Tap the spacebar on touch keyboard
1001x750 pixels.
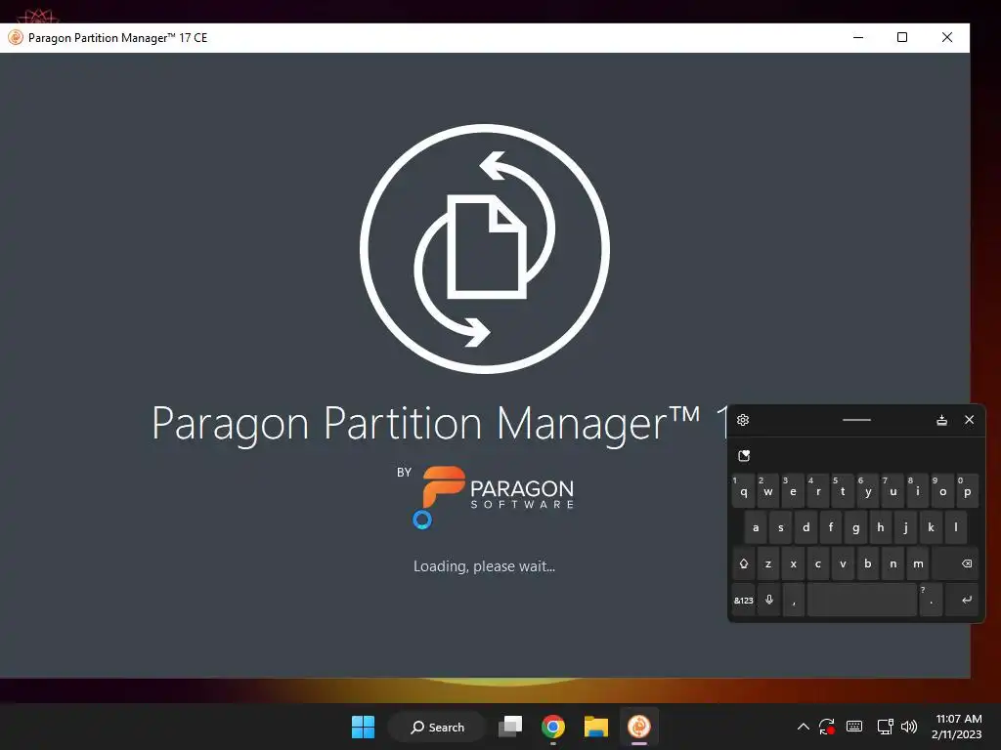(862, 601)
